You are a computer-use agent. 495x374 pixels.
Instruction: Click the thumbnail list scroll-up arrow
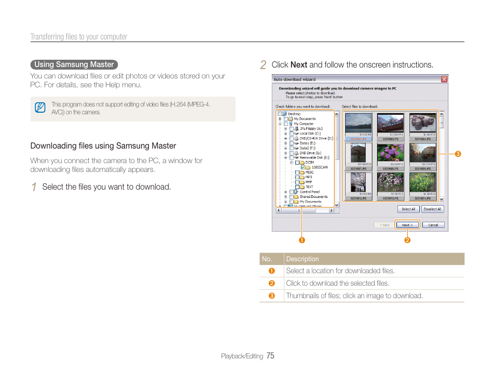442,114
